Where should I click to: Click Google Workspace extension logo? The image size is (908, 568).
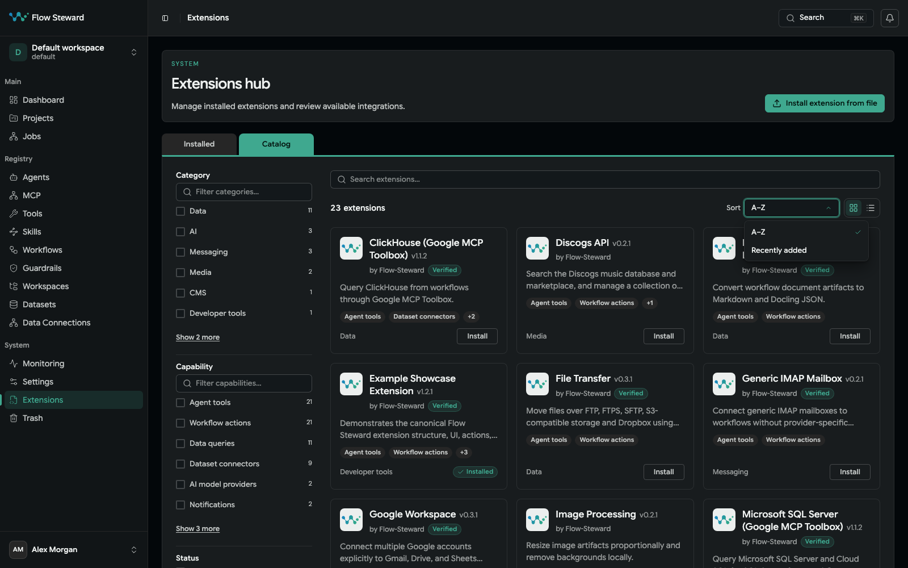tap(351, 520)
